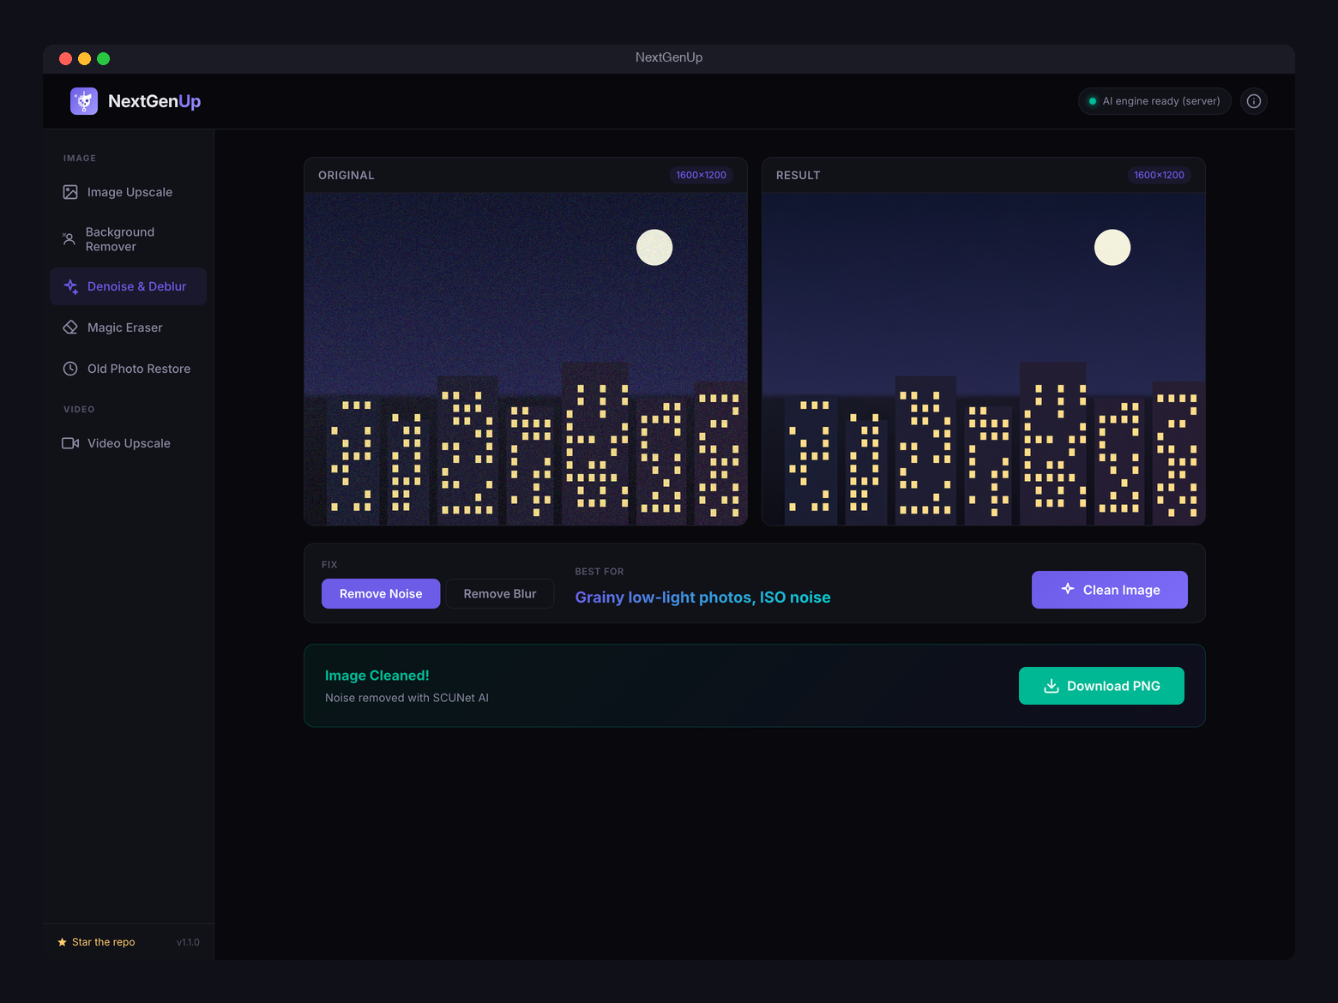The height and width of the screenshot is (1003, 1338).
Task: Download the cleaned PNG
Action: coord(1101,686)
